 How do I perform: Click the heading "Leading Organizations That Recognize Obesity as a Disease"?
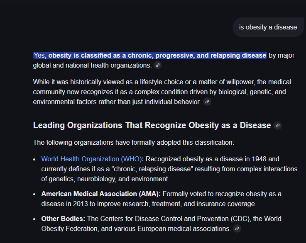(x=152, y=125)
